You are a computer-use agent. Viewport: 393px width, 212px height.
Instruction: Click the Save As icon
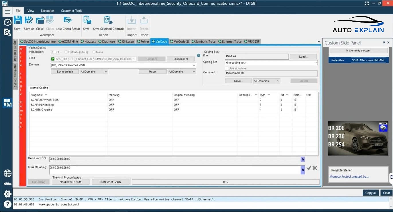tap(29, 21)
